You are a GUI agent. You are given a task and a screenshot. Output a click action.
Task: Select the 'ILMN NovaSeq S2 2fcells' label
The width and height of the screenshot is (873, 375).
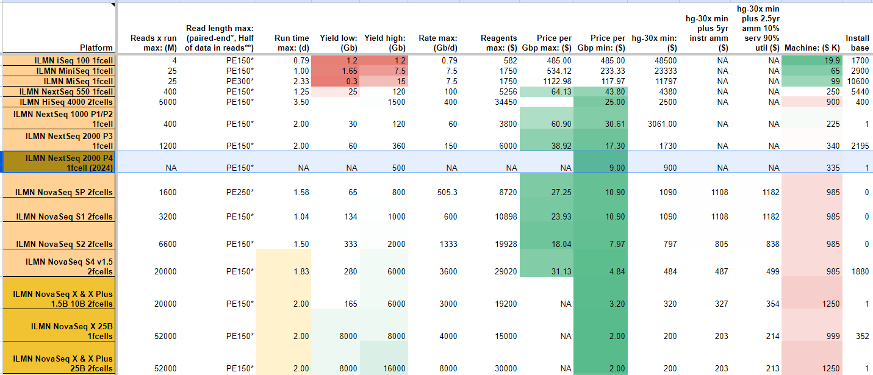tap(59, 235)
